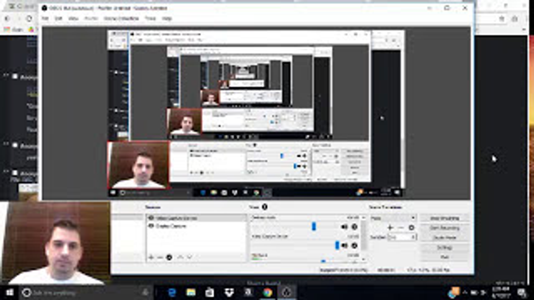Mute the Video Capture Device audio

click(344, 246)
